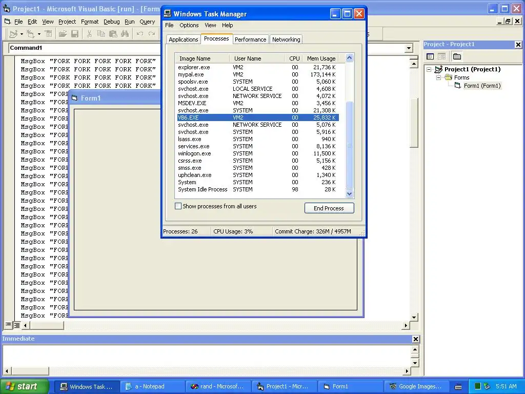Click the Undo arrow icon
Image resolution: width=525 pixels, height=394 pixels.
[x=139, y=34]
